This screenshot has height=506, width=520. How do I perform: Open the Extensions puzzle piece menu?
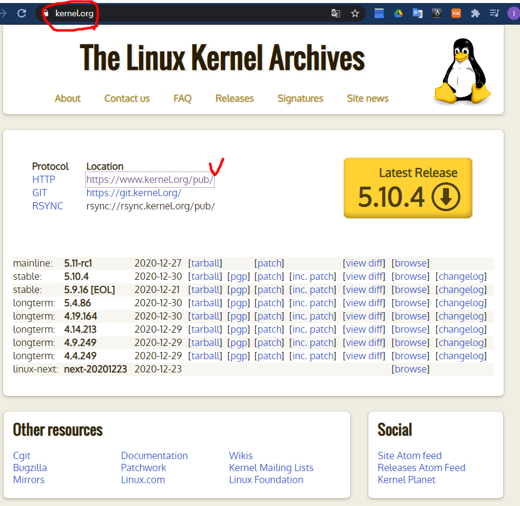475,13
